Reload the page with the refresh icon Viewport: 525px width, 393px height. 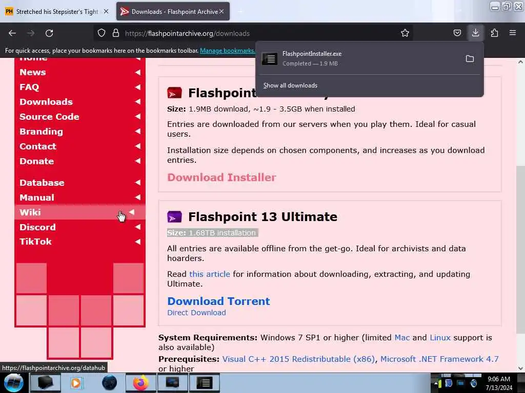(x=49, y=33)
